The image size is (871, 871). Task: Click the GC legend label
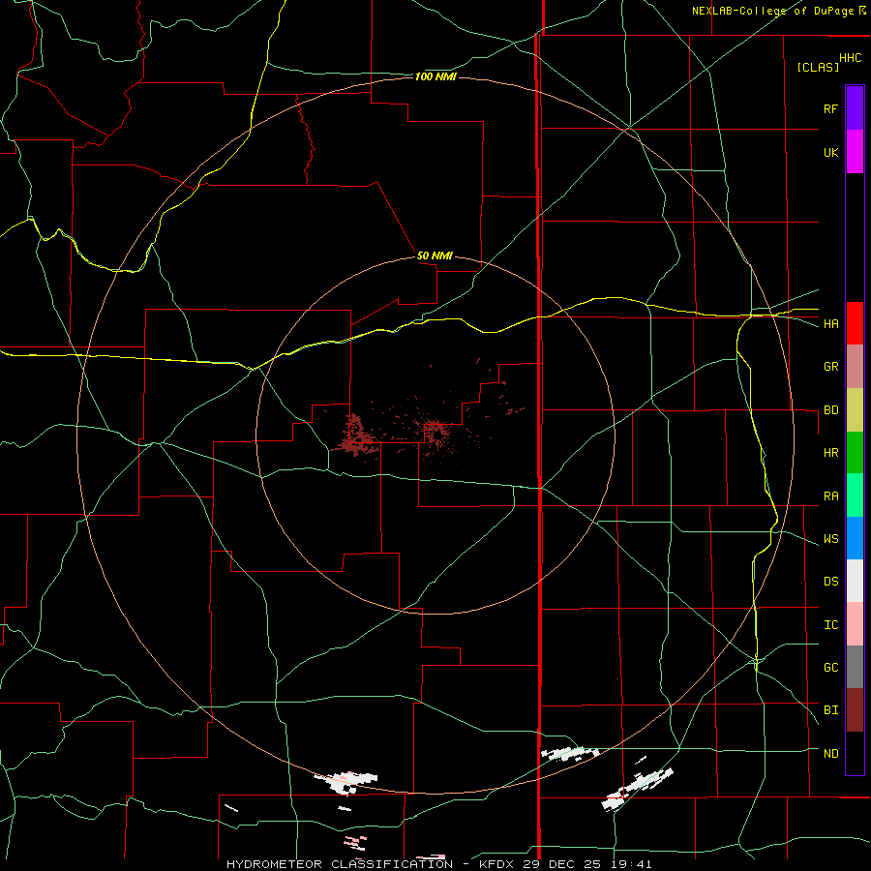830,668
